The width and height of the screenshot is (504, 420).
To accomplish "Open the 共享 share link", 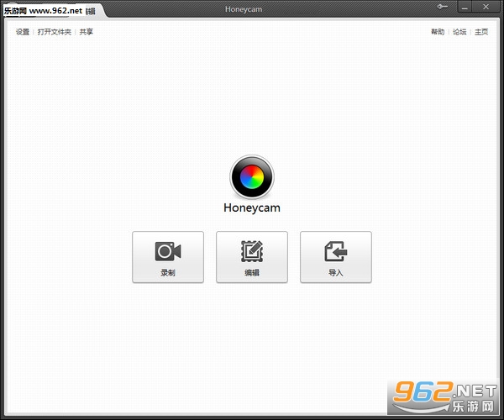I will [87, 32].
